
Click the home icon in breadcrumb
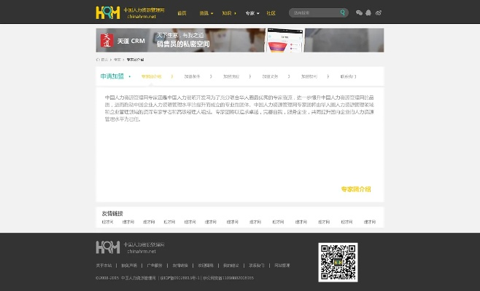coord(98,60)
